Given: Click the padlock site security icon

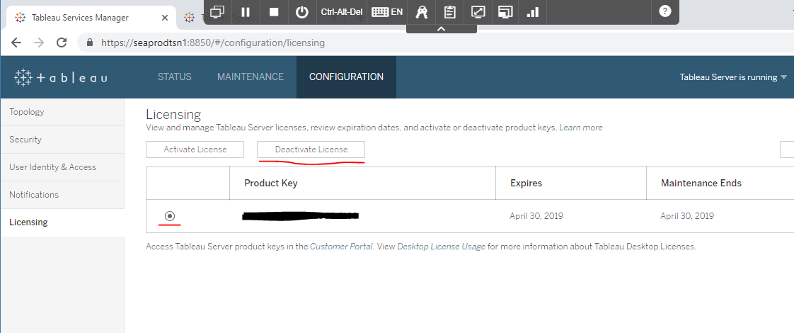Looking at the screenshot, I should (90, 43).
